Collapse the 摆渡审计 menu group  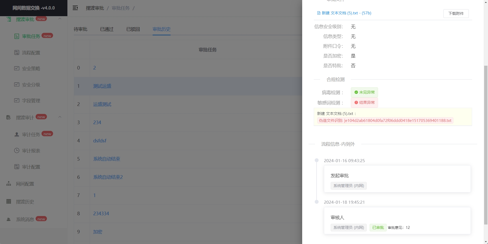pos(60,117)
